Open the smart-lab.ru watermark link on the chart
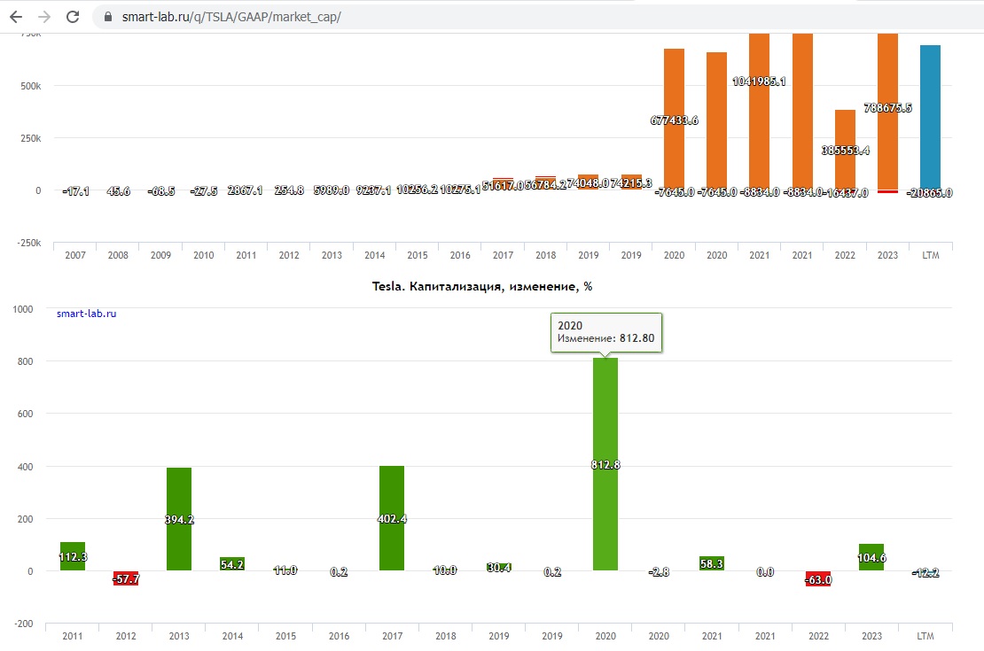This screenshot has height=651, width=984. click(86, 314)
